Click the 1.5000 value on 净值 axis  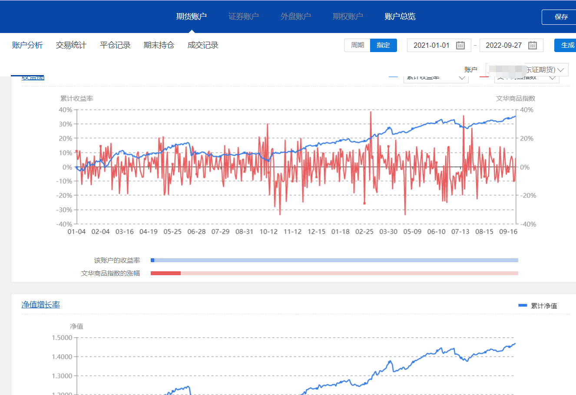coord(62,338)
